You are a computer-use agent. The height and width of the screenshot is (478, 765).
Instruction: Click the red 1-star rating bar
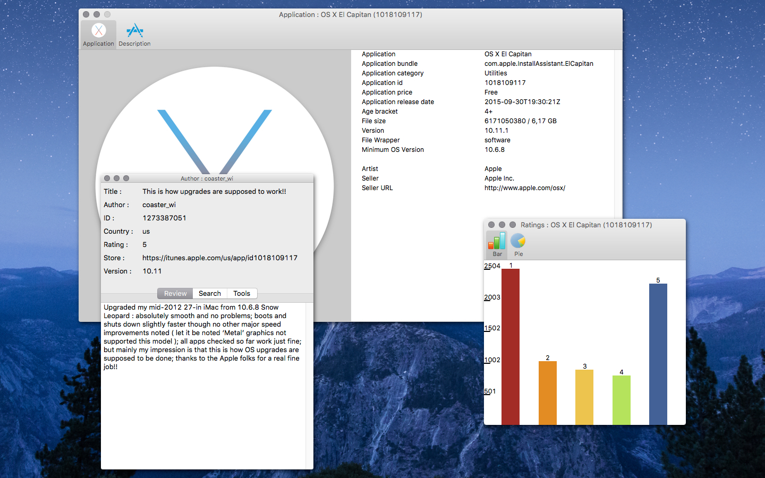click(x=511, y=347)
